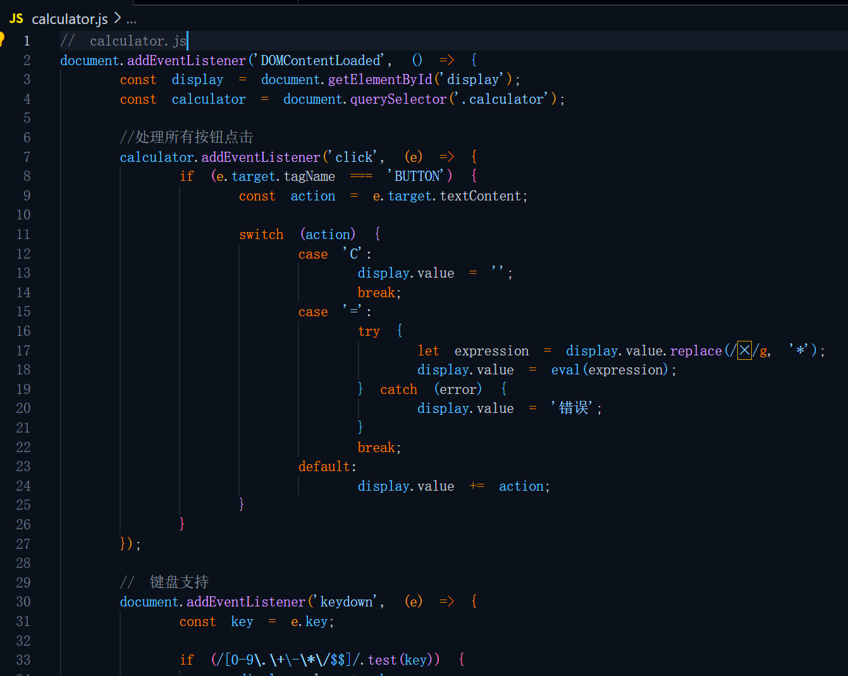Click the comment '//处理所有按钮点击'
Viewport: 848px width, 676px height.
[x=187, y=138]
